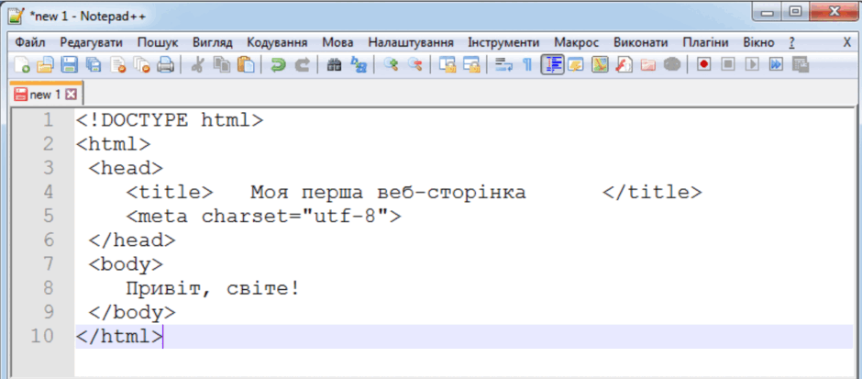This screenshot has width=862, height=379.
Task: Toggle the active indent guide icon
Action: tap(552, 65)
